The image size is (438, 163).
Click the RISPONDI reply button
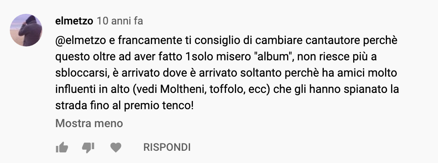(x=167, y=147)
